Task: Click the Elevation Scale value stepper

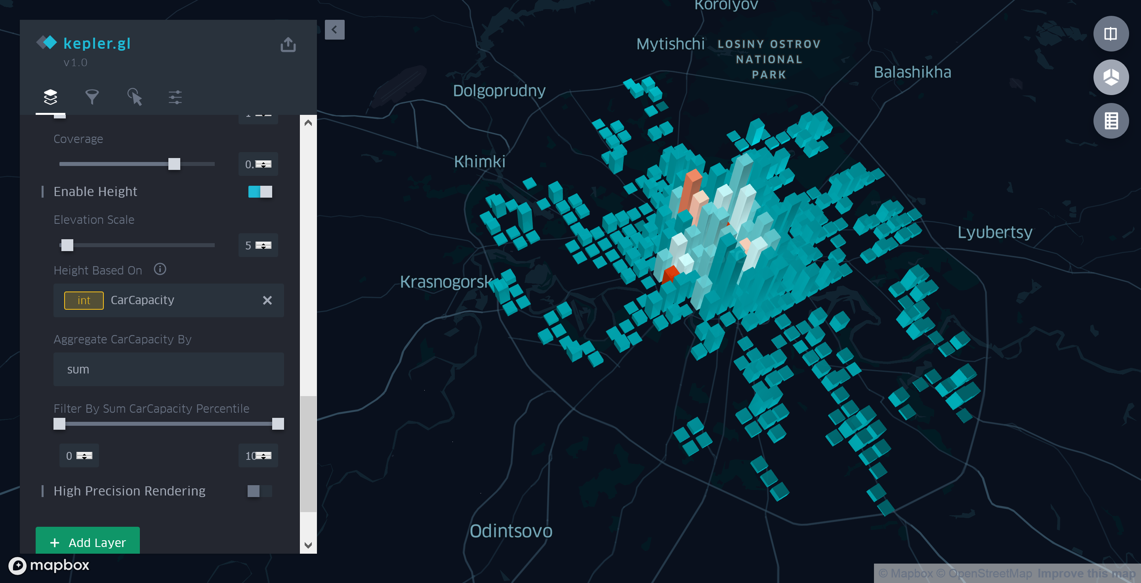Action: click(x=263, y=245)
